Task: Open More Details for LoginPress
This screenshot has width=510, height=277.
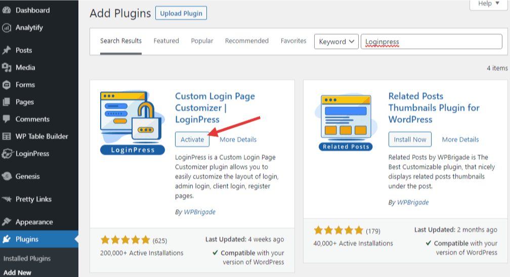Action: pos(238,139)
